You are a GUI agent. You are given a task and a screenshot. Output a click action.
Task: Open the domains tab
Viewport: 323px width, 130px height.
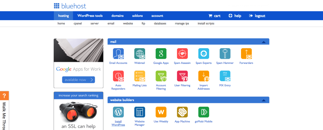tap(117, 16)
